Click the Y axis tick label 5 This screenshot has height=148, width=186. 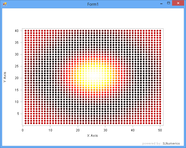pyautogui.click(x=18, y=114)
